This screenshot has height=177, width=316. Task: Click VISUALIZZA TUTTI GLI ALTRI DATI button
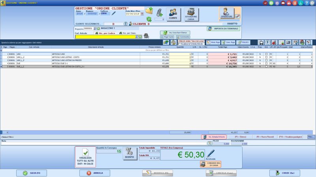point(85,157)
